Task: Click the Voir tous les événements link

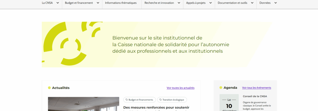Action: click(x=256, y=88)
